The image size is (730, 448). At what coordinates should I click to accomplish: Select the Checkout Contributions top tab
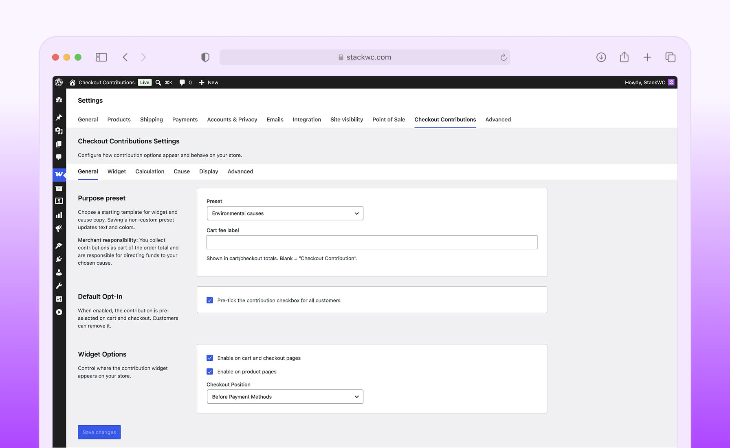(x=445, y=119)
